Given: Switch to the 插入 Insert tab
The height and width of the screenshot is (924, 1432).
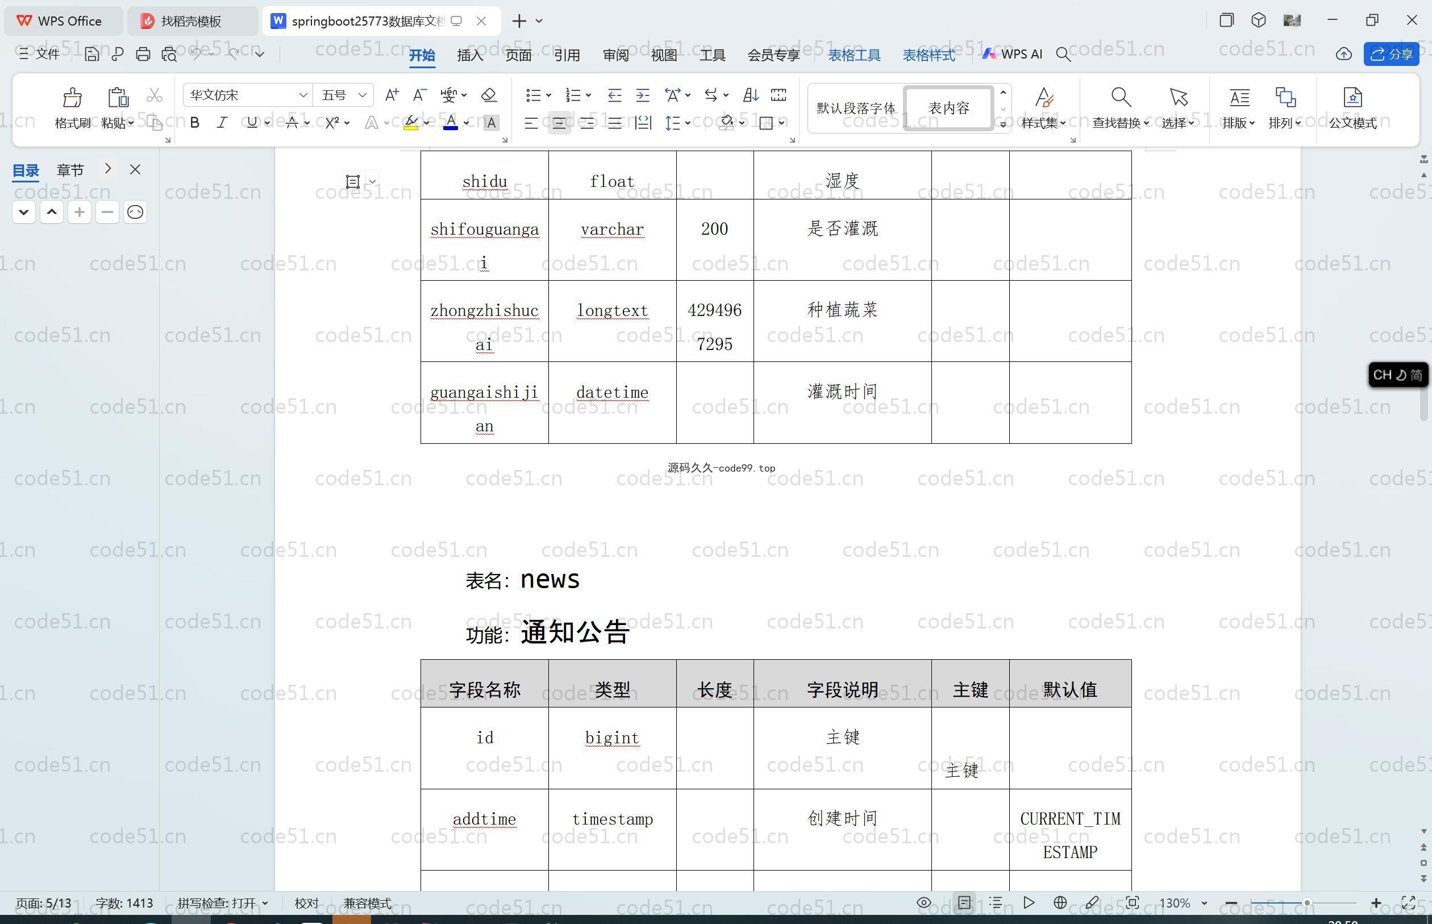Looking at the screenshot, I should click(470, 55).
